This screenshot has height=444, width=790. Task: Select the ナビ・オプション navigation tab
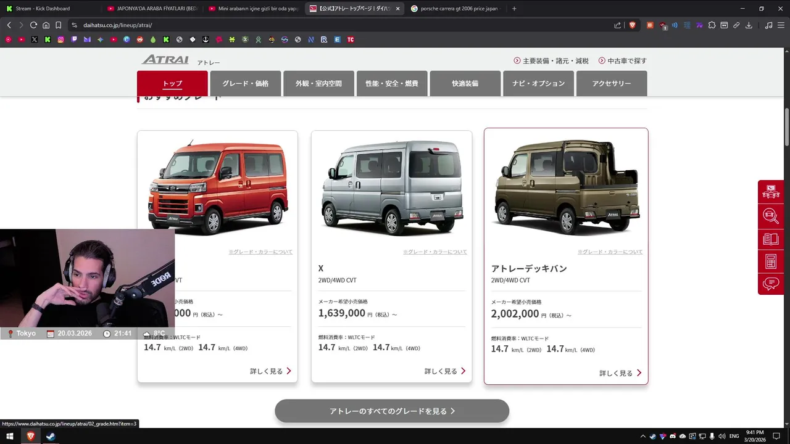pos(538,83)
